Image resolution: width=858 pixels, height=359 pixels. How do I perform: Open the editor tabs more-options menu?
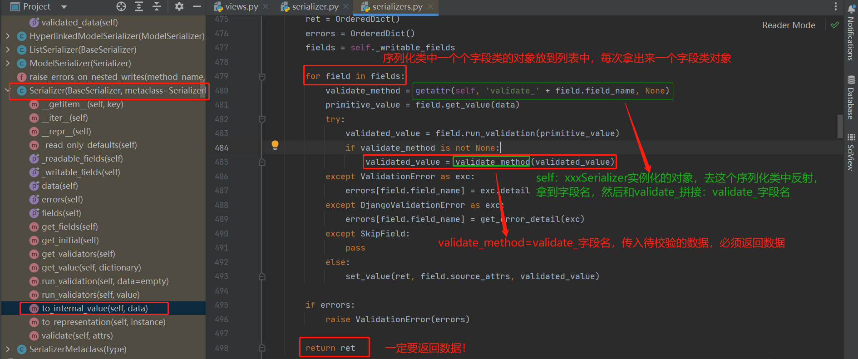pos(836,6)
